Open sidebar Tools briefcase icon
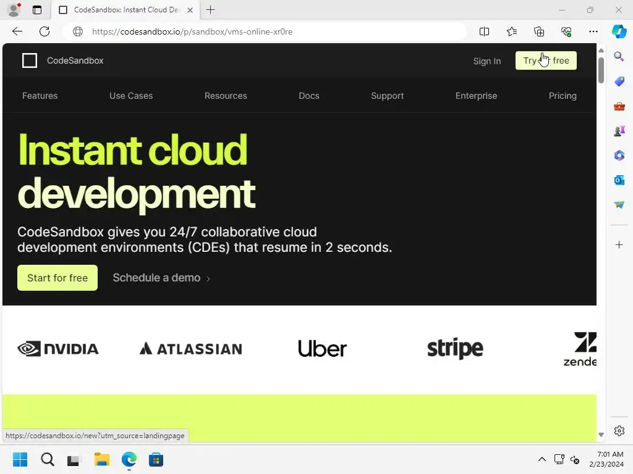Image resolution: width=633 pixels, height=474 pixels. click(619, 106)
